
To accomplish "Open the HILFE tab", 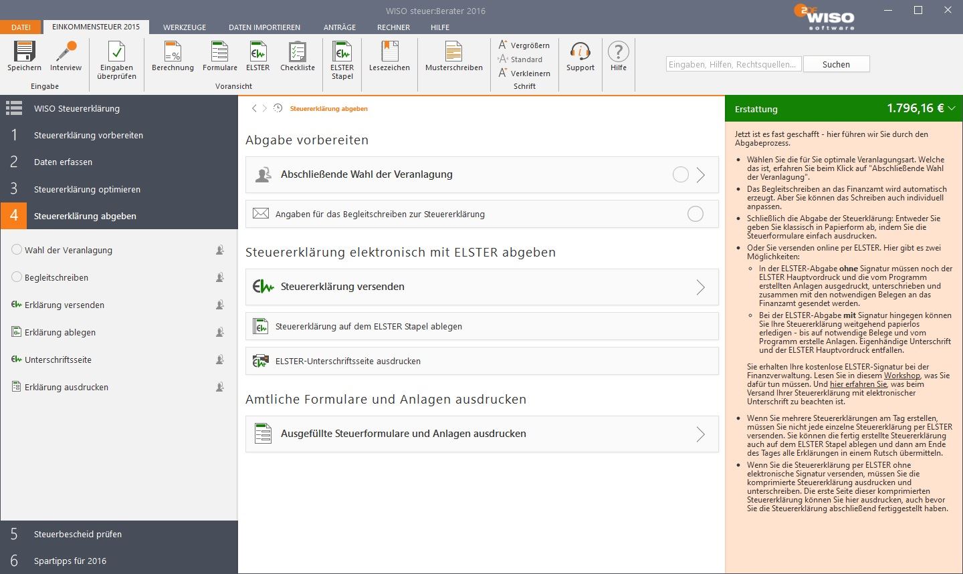I will (x=440, y=27).
